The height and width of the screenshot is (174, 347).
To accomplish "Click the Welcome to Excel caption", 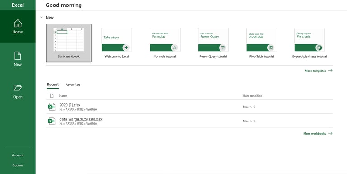I will [117, 56].
